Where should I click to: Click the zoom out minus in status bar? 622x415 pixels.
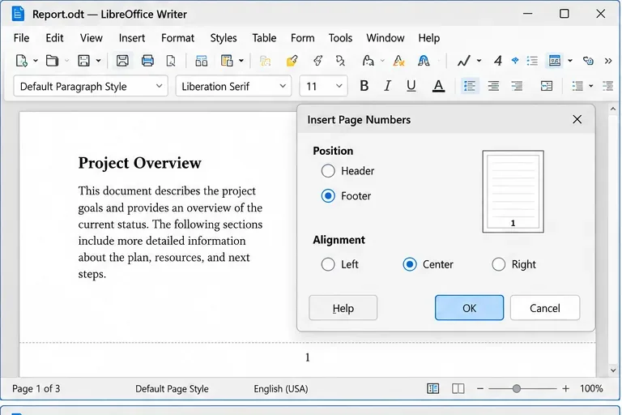[480, 388]
